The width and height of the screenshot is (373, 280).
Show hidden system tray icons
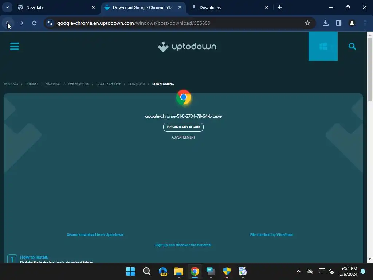click(x=299, y=271)
